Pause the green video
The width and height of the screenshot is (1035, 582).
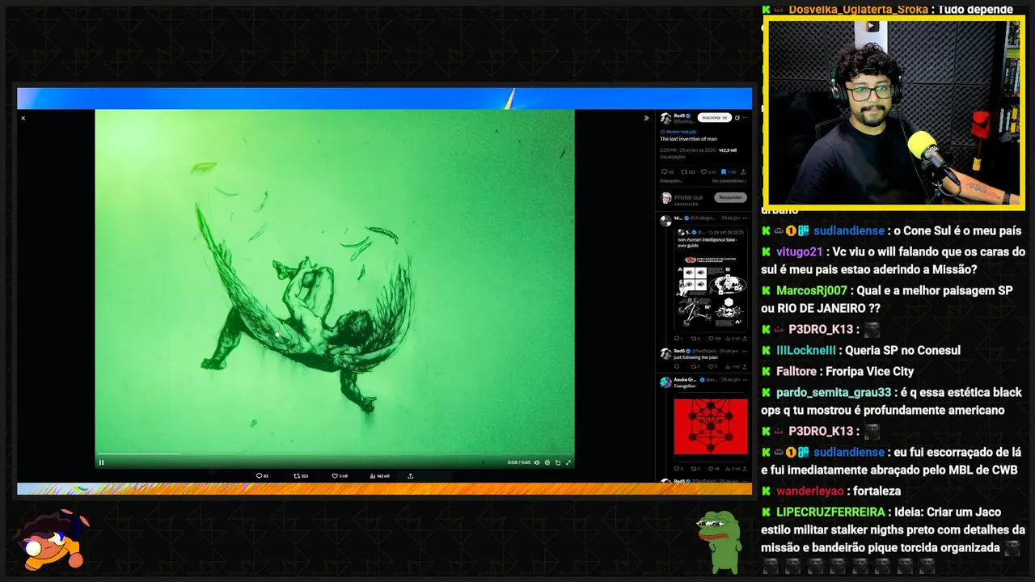coord(101,462)
